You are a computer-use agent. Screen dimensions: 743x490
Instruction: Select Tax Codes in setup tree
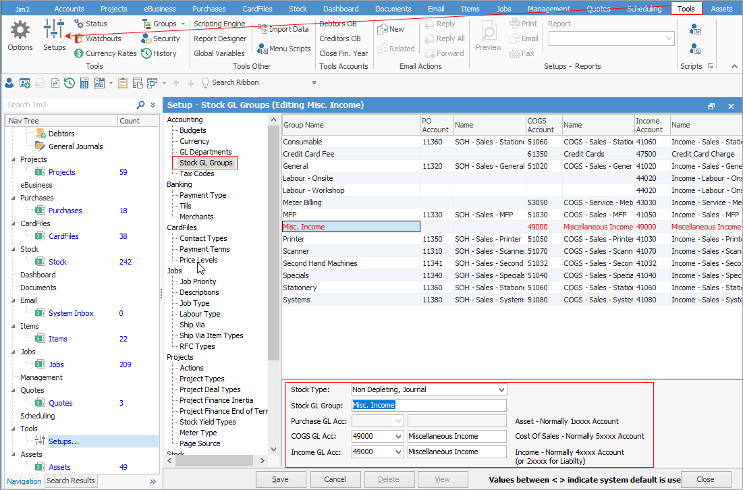click(x=196, y=173)
